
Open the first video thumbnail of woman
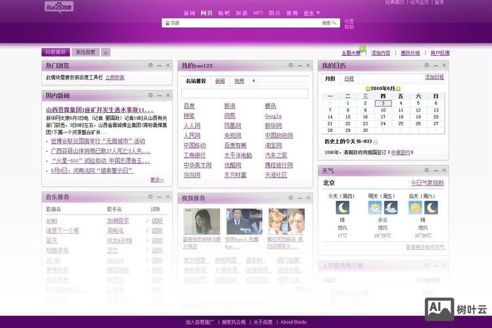[202, 222]
